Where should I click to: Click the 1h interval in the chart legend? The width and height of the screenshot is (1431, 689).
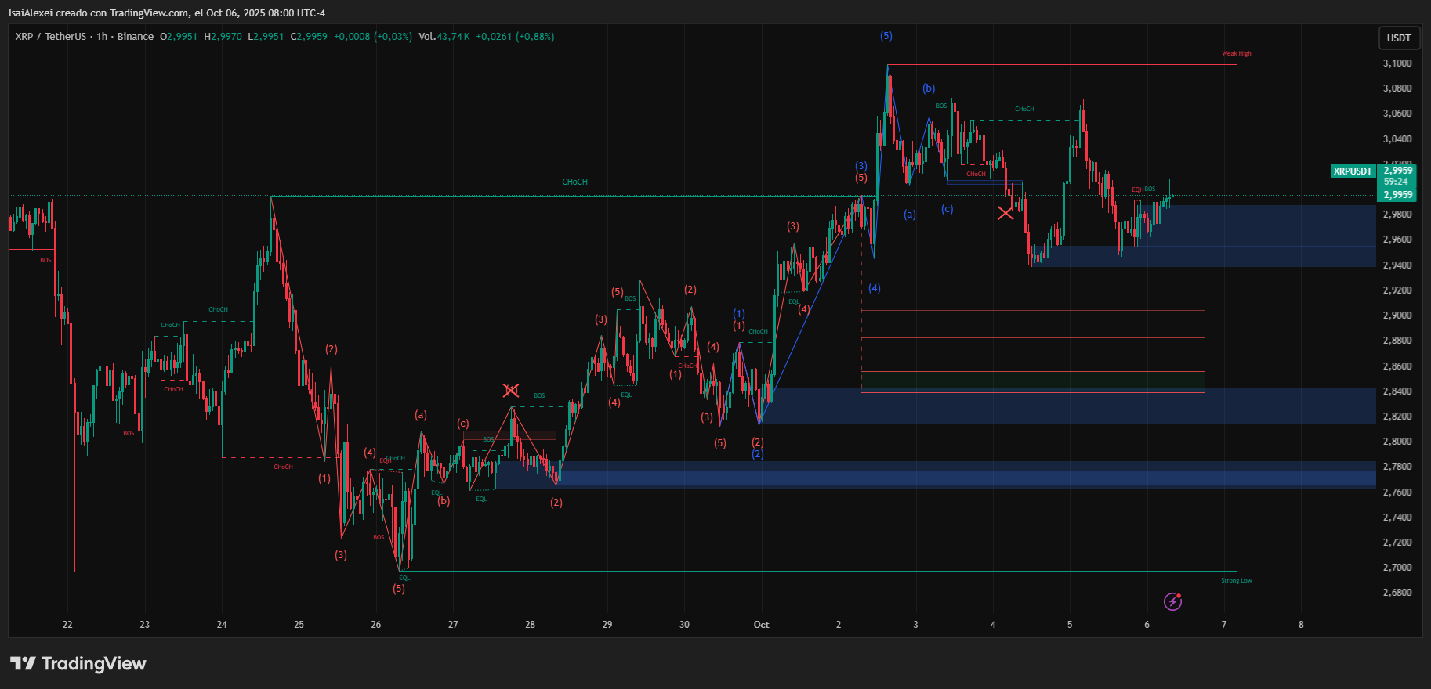click(x=102, y=37)
